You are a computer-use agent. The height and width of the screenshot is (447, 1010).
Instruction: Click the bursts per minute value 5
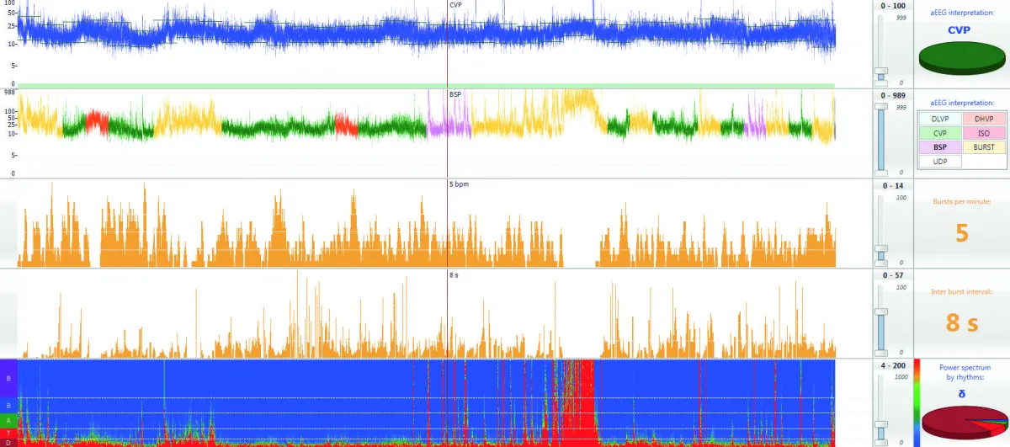[961, 232]
